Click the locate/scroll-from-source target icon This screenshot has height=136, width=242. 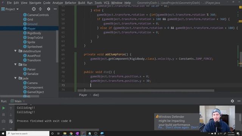tap(34, 9)
